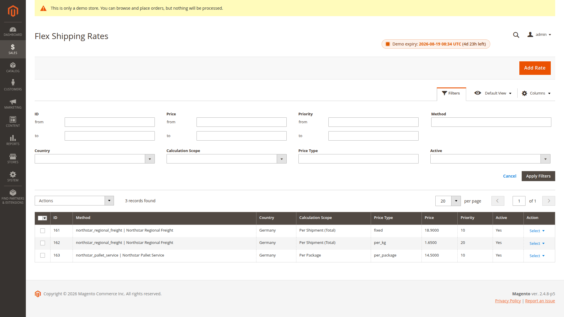Open select-all options arrow in header
This screenshot has width=564, height=317.
point(45,218)
